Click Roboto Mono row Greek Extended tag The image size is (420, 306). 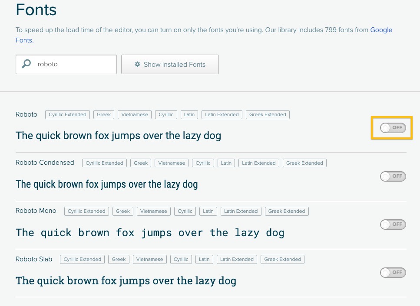pos(287,211)
